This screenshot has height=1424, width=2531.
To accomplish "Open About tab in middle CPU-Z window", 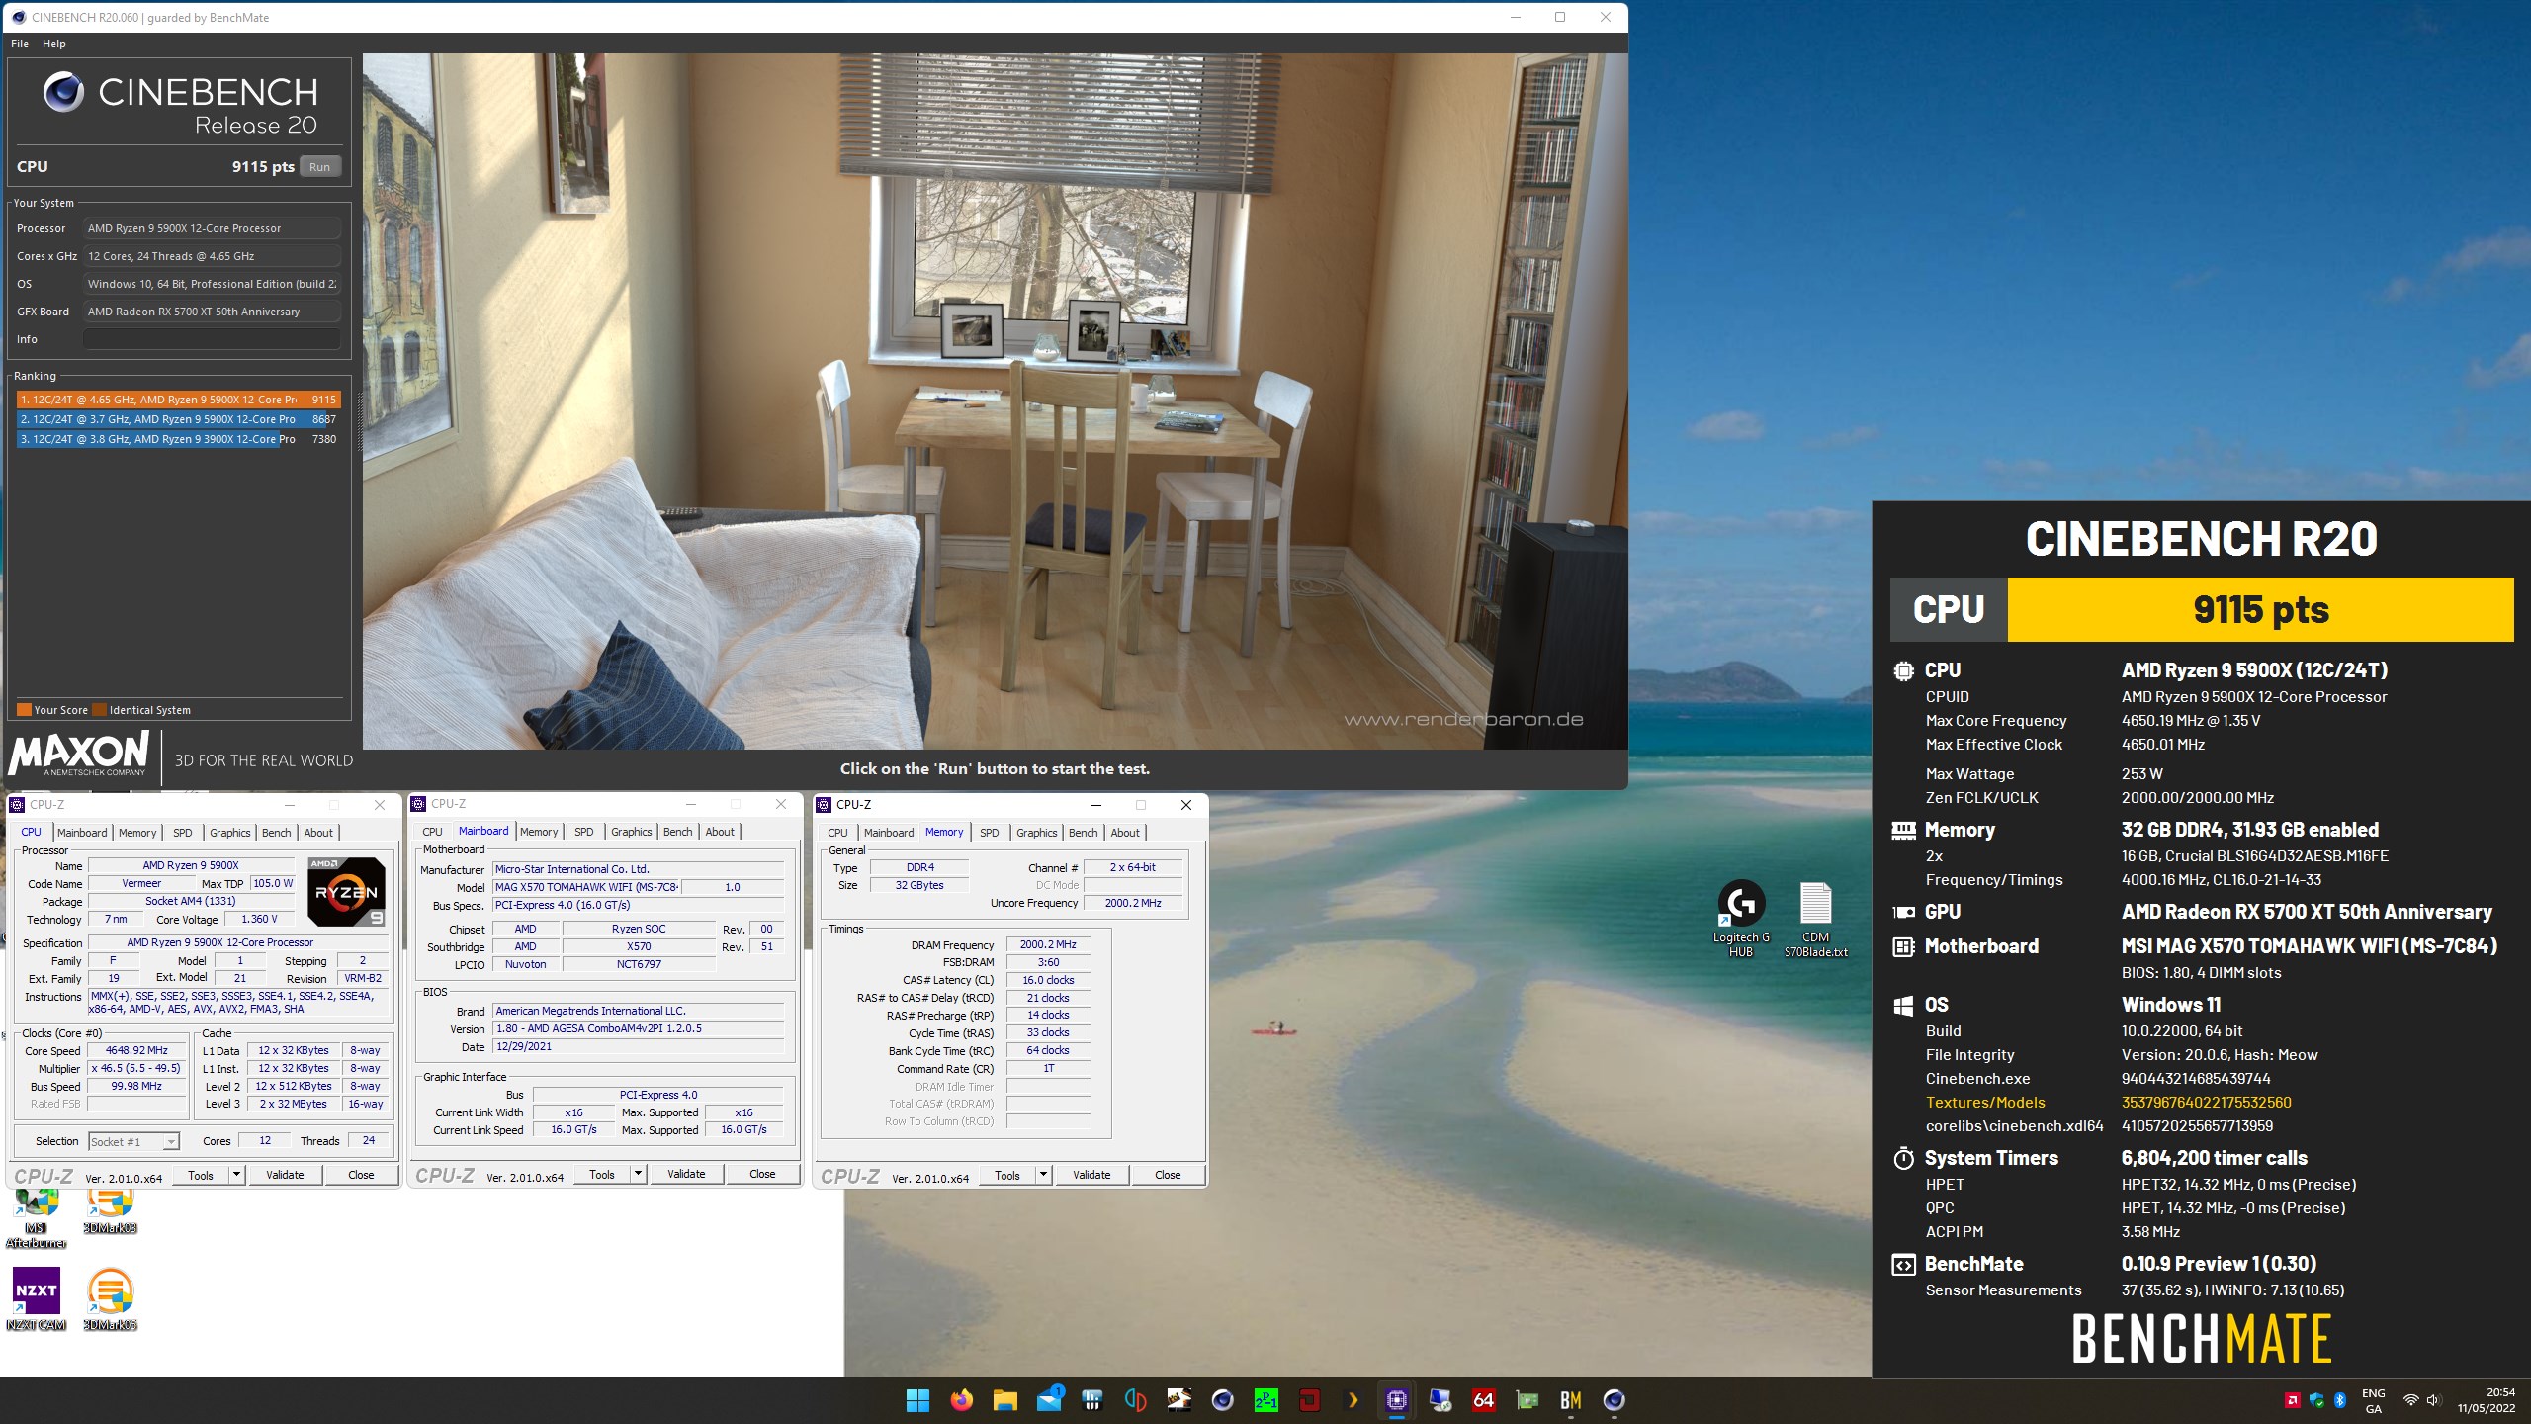I will [720, 832].
